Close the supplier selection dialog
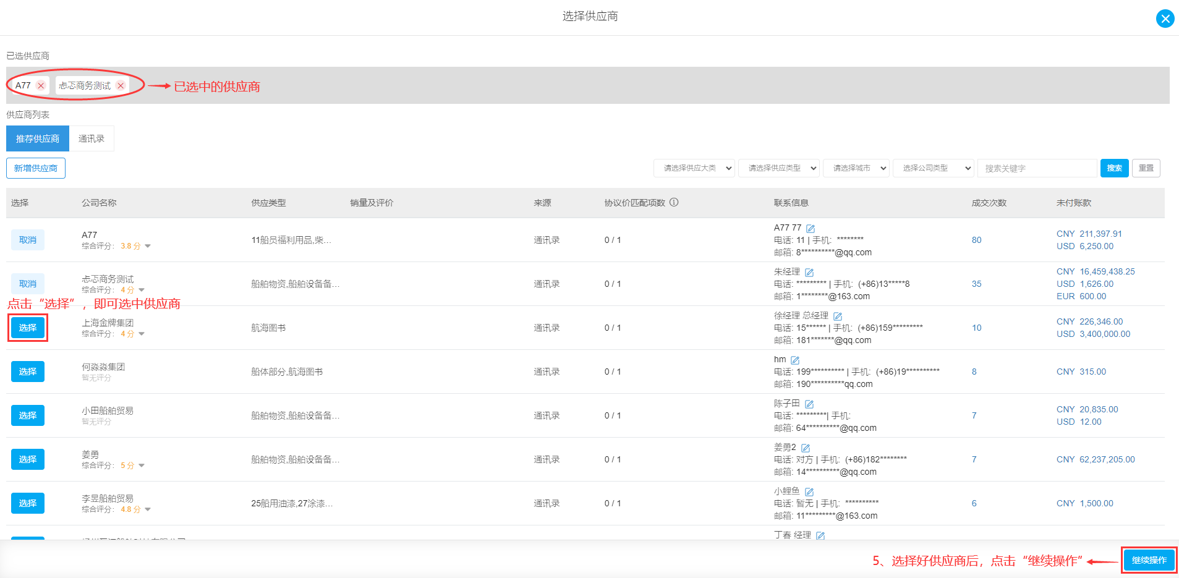 tap(1165, 19)
